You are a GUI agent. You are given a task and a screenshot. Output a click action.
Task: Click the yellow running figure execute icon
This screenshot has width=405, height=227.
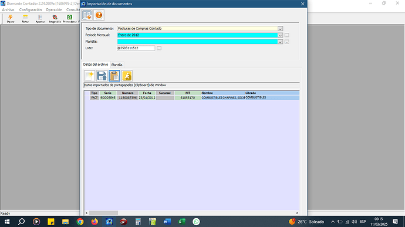point(127,76)
